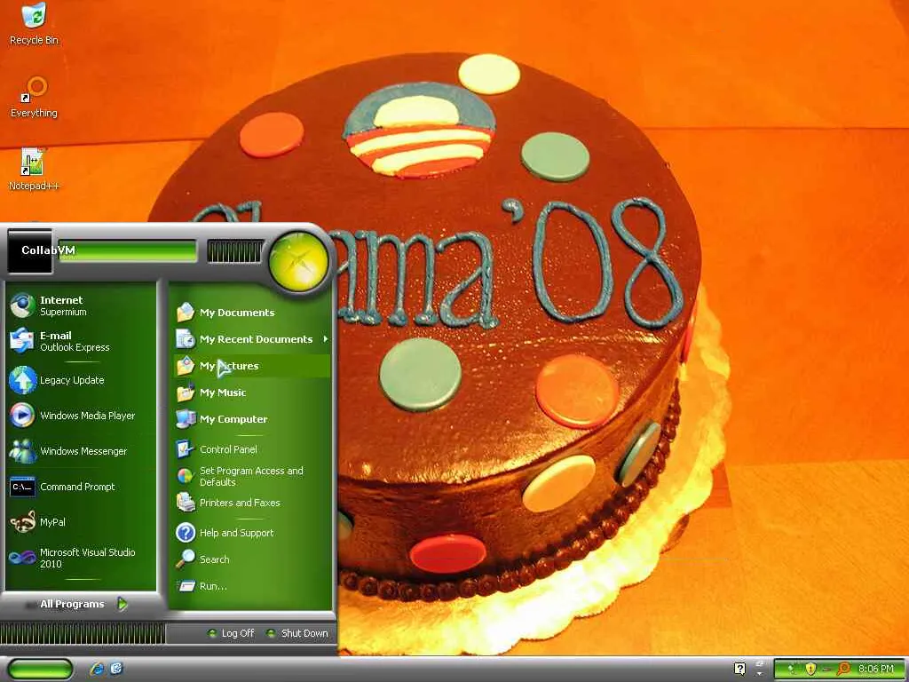The width and height of the screenshot is (909, 682).
Task: Launch Internet Explorer from Quick Launch
Action: click(96, 670)
